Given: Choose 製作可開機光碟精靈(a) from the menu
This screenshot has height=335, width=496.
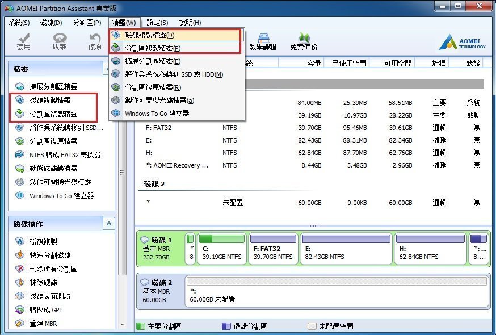Looking at the screenshot, I should pos(176,101).
